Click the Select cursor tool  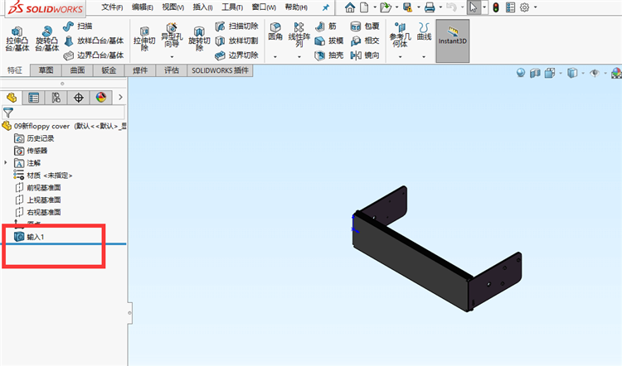[474, 7]
